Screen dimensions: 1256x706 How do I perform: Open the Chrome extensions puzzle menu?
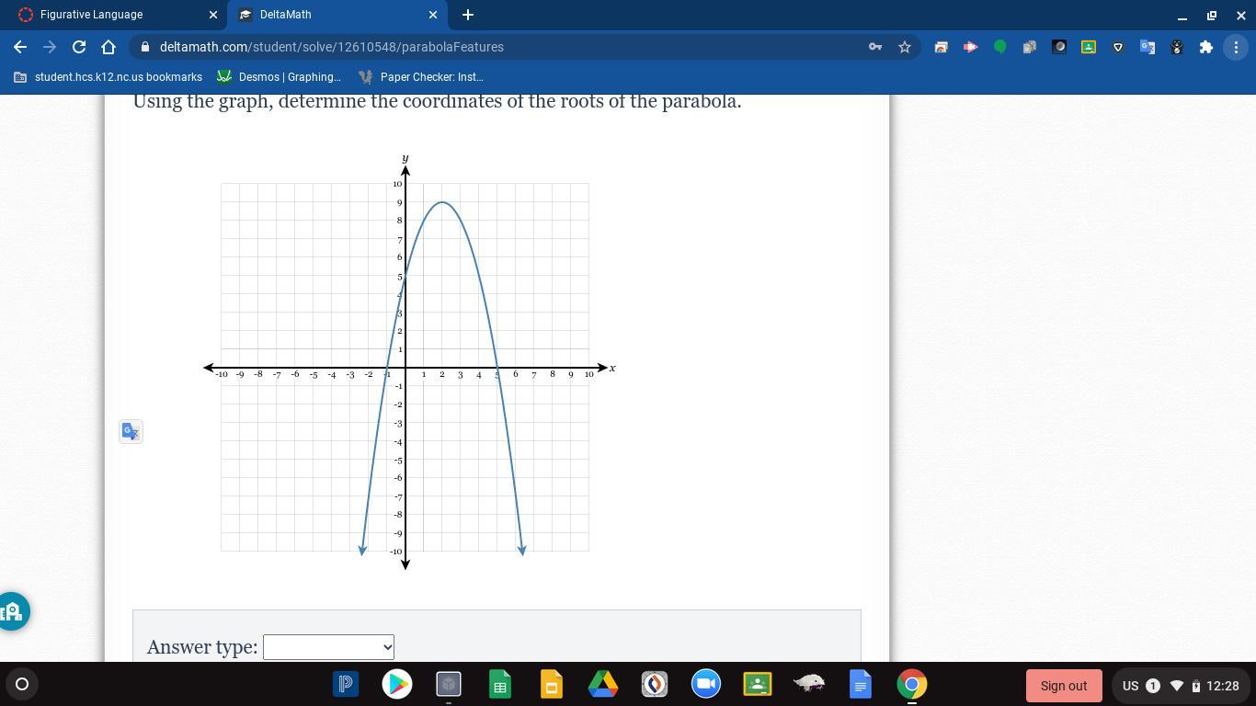tap(1206, 47)
